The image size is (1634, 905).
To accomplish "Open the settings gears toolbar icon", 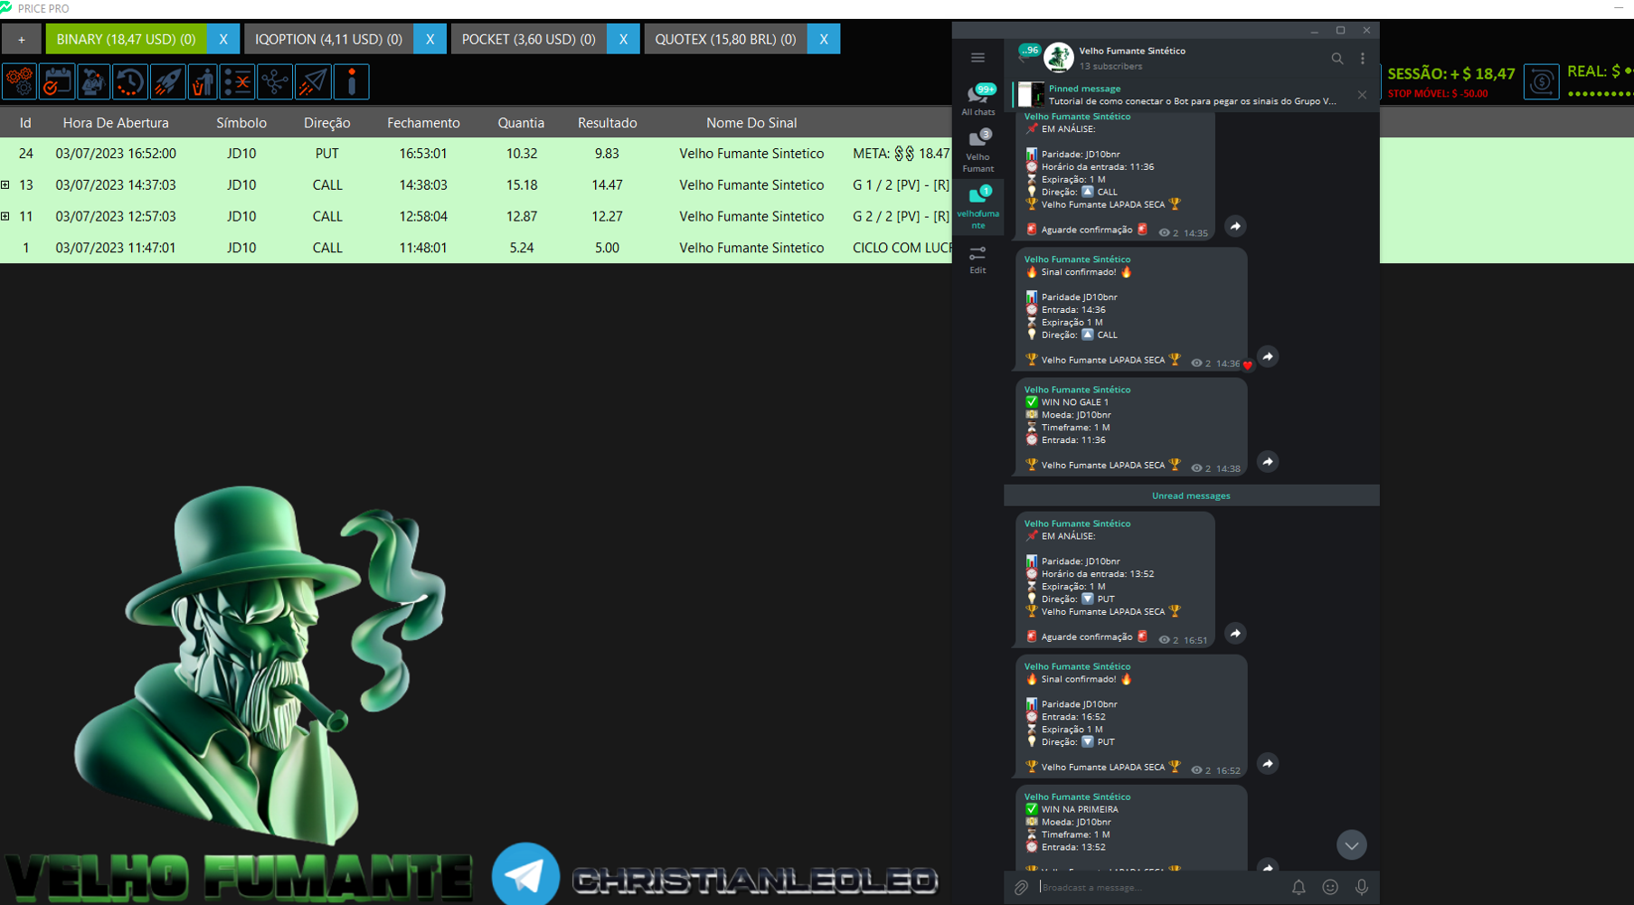I will pos(19,82).
